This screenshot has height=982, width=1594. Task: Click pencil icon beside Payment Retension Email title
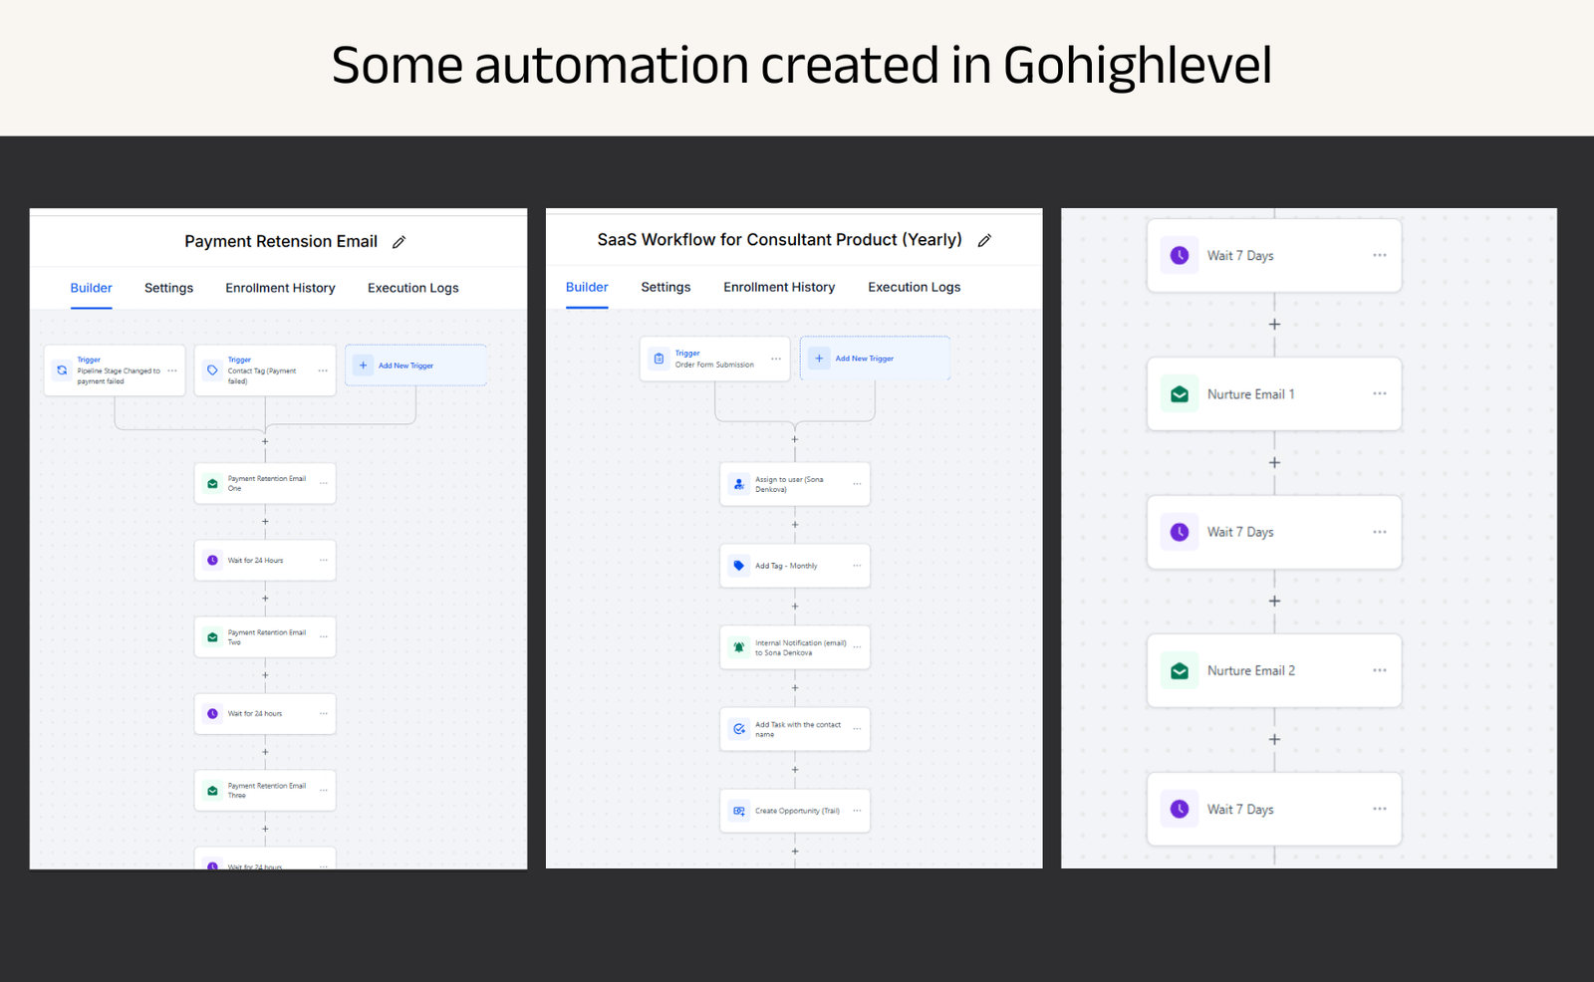(399, 242)
